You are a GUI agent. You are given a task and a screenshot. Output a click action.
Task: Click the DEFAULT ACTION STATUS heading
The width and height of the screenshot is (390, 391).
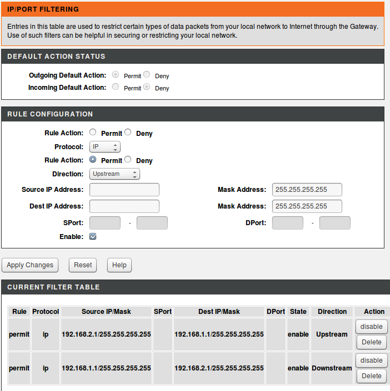click(x=56, y=57)
